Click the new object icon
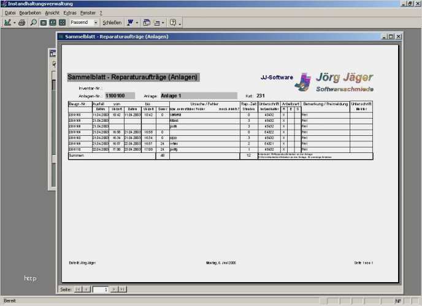 tap(157, 23)
